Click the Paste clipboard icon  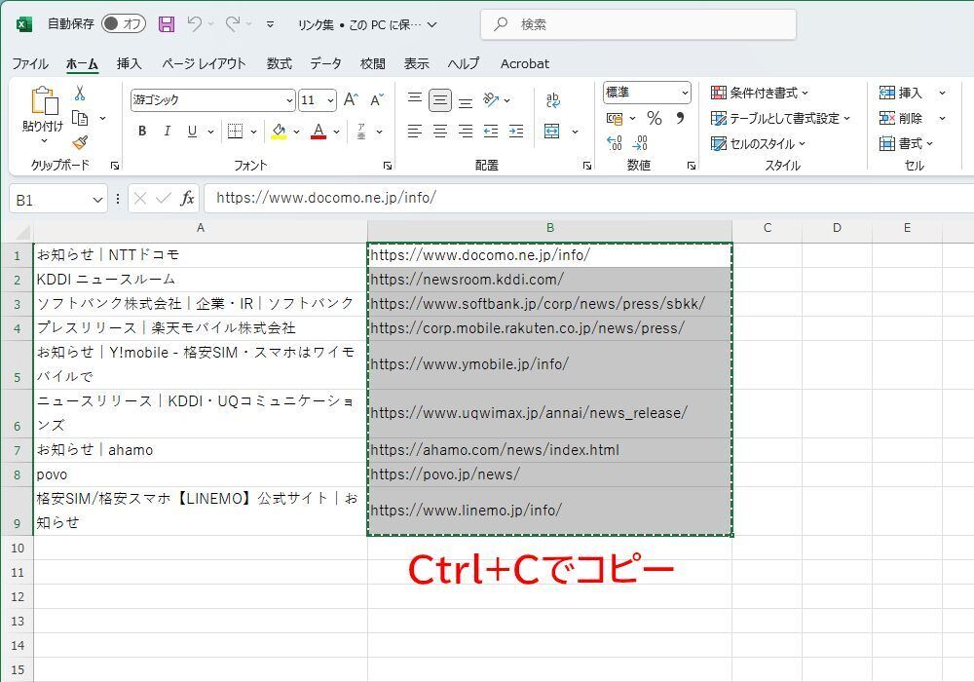pos(44,100)
